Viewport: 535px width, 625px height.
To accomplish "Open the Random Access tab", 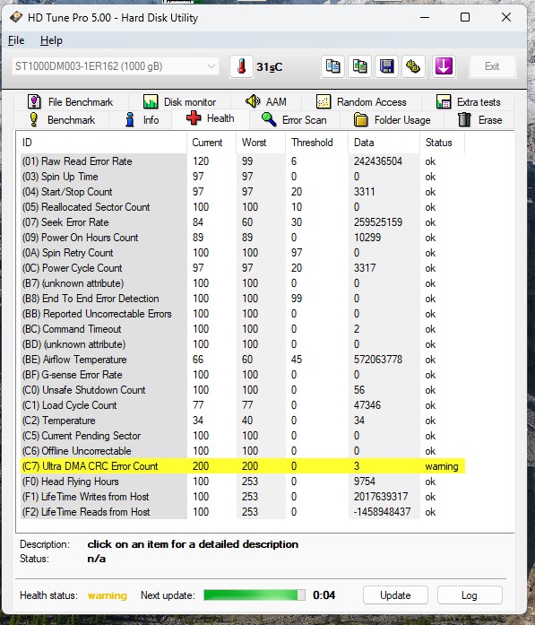I will [362, 102].
